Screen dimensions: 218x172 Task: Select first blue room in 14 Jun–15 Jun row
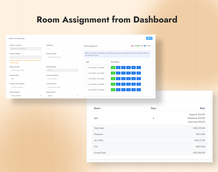118,67
